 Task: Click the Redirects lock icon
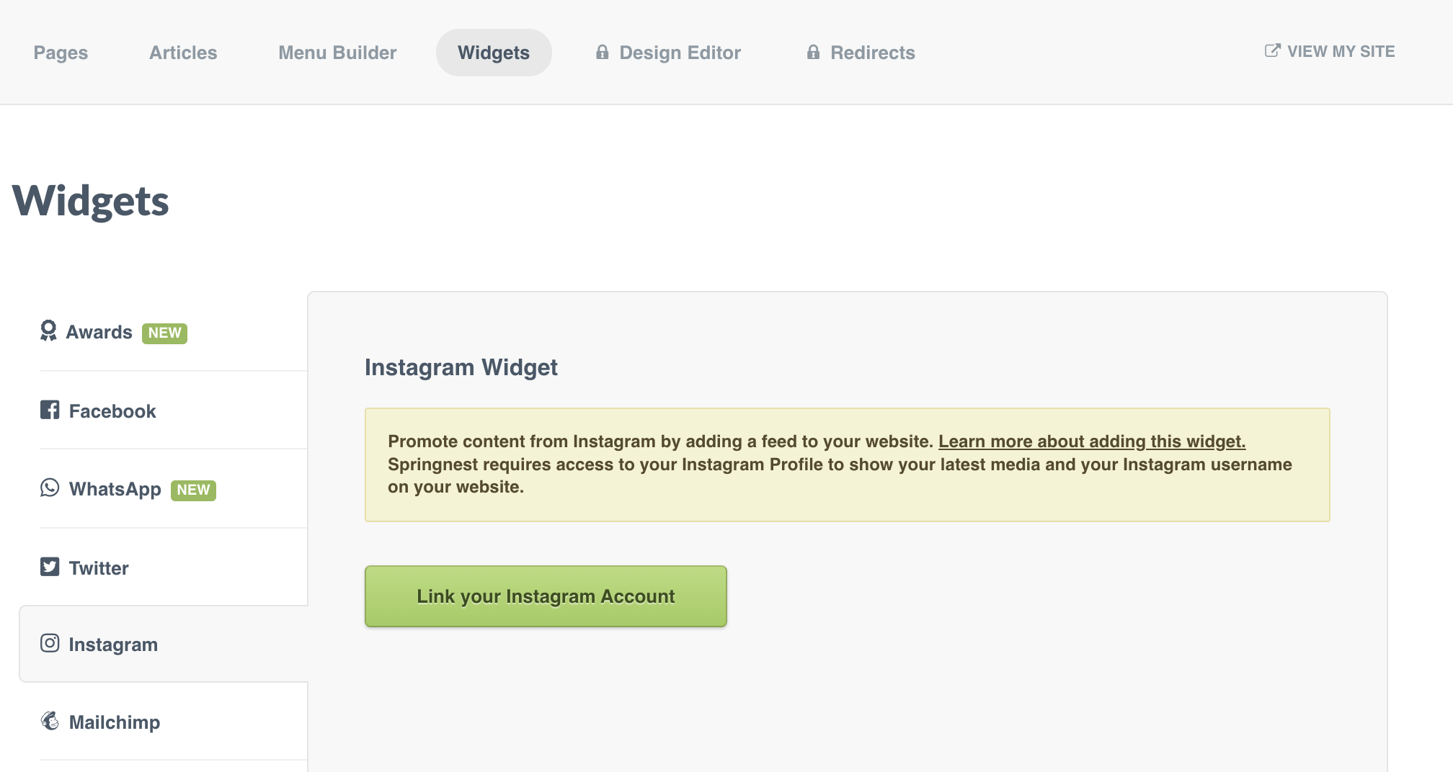(x=813, y=52)
